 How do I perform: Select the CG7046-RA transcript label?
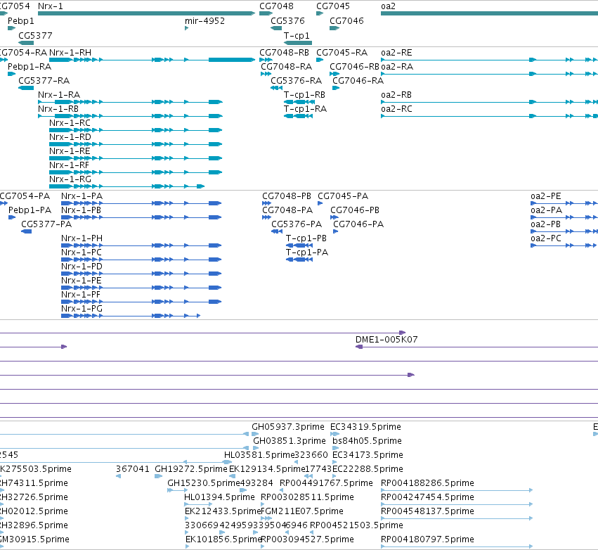358,81
